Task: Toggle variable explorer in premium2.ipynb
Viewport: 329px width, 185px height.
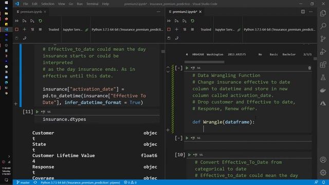Action: coord(192,29)
